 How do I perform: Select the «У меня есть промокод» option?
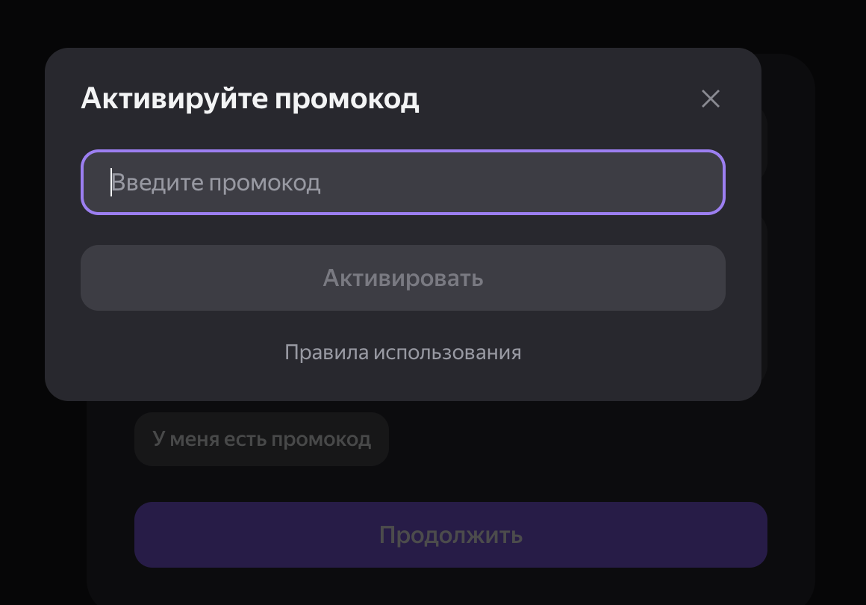tap(261, 439)
